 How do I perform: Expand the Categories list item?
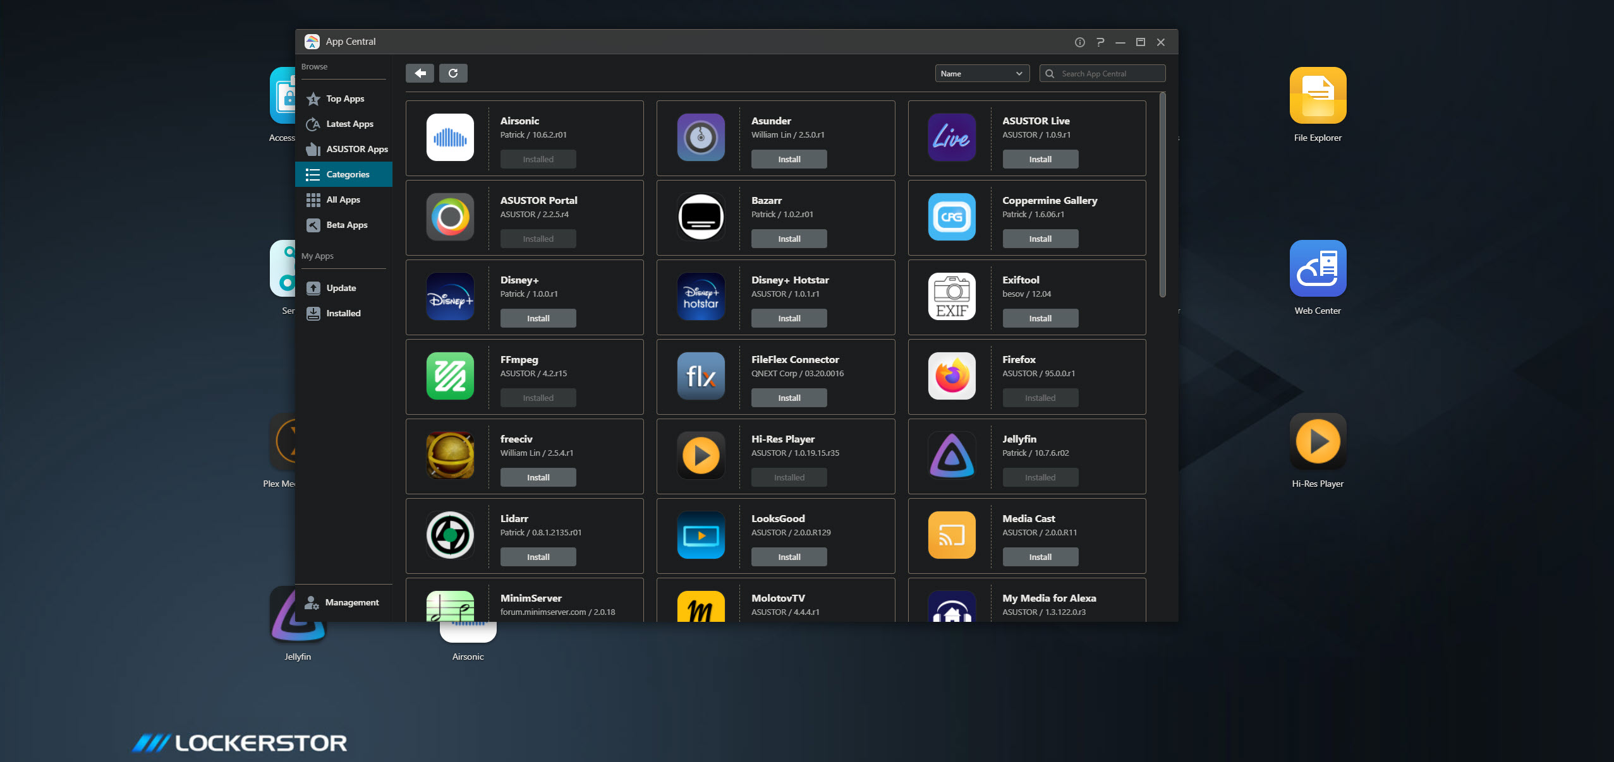click(347, 173)
